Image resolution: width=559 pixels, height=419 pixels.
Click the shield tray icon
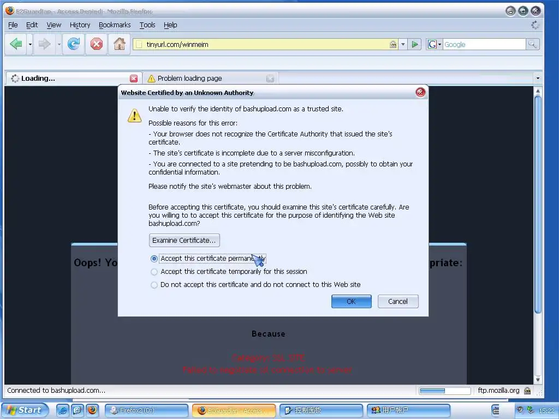pos(520,410)
